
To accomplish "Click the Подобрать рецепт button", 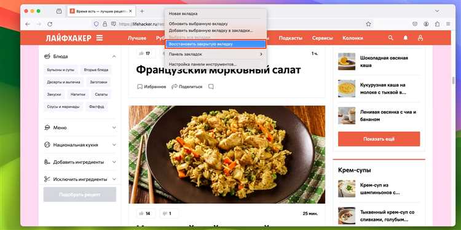I will tap(80, 194).
